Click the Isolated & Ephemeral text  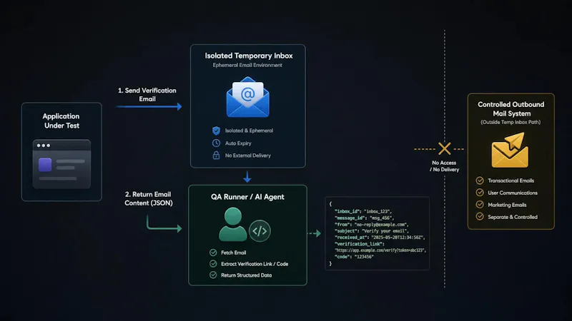pos(249,131)
